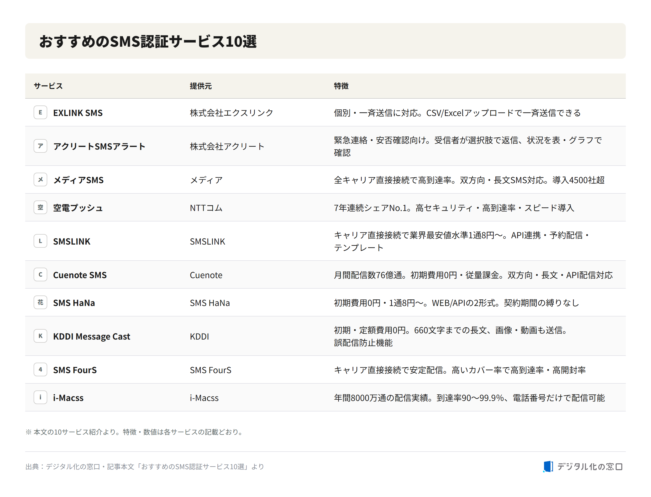Click the デジタル化の窓口 logo
The image size is (651, 497).
(x=582, y=467)
